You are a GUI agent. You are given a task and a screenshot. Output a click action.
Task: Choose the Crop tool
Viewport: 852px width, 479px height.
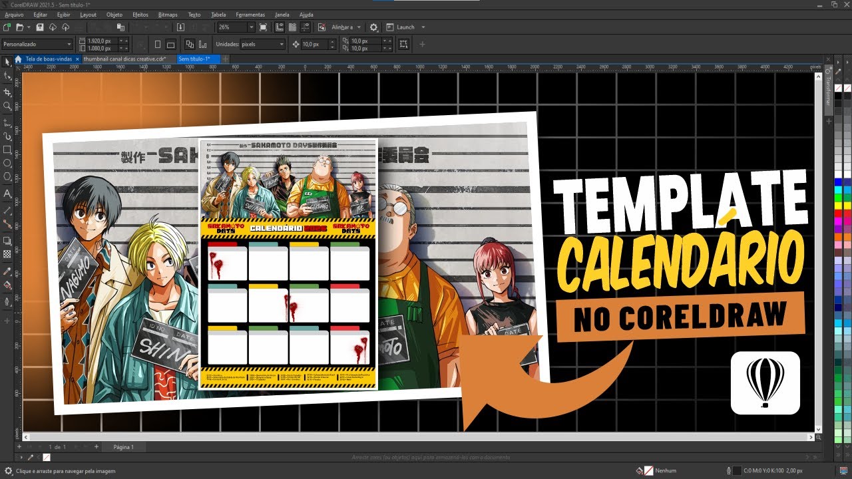[x=7, y=92]
